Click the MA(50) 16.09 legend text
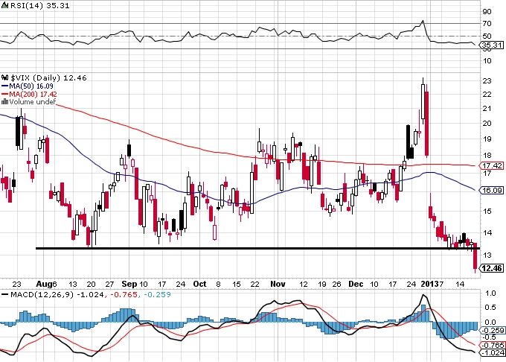The width and height of the screenshot is (506, 362). coord(31,85)
